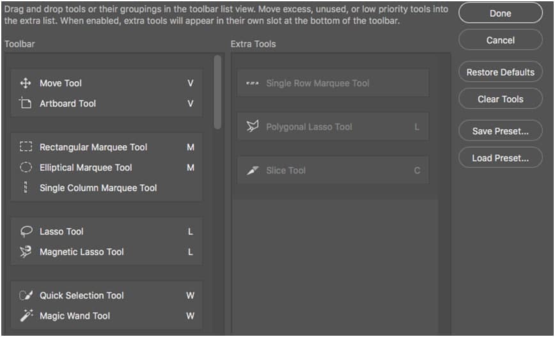Screen dimensions: 555x337
Task: Click the Rectangular Marquee Tool icon
Action: pos(26,147)
